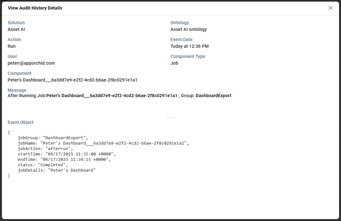341x221 pixels.
Task: Select the startTime line in the event JSON
Action: [66, 154]
